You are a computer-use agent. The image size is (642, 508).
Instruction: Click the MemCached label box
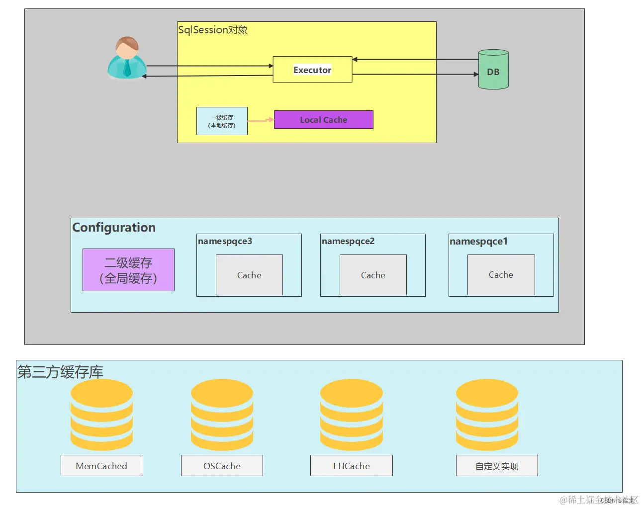(x=102, y=466)
